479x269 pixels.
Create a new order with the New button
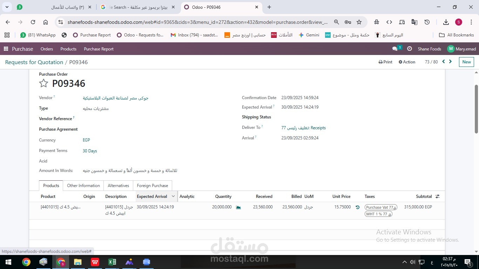(x=466, y=62)
